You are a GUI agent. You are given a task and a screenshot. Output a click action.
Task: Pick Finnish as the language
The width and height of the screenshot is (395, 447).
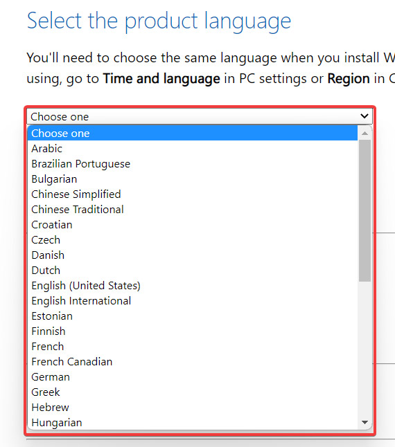point(193,331)
